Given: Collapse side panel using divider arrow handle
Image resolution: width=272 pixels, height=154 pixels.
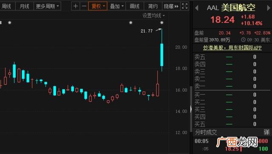Looking at the screenshot, I should tap(191, 109).
